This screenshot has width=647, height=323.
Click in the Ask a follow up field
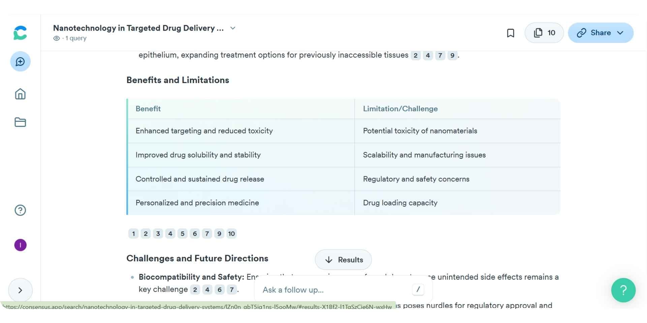(x=334, y=290)
